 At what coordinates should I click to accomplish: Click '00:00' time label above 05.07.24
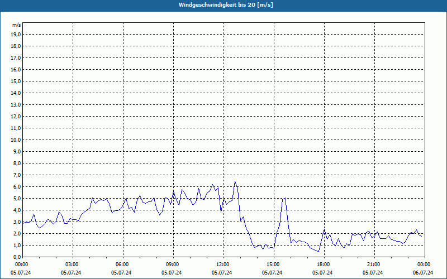point(21,264)
